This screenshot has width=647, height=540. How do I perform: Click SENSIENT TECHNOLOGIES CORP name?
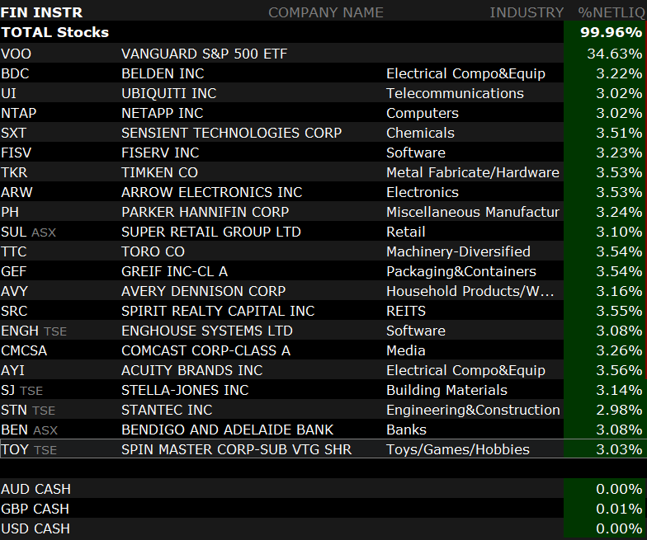tap(231, 133)
